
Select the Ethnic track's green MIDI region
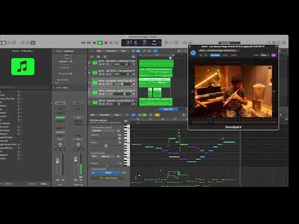pos(156,102)
